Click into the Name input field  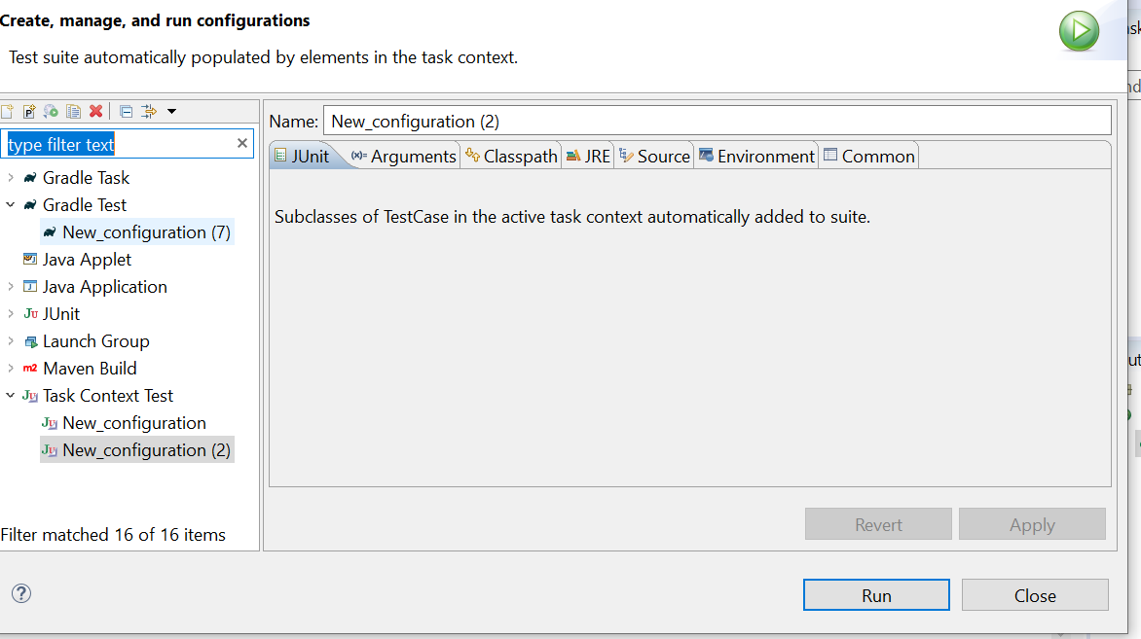point(716,122)
